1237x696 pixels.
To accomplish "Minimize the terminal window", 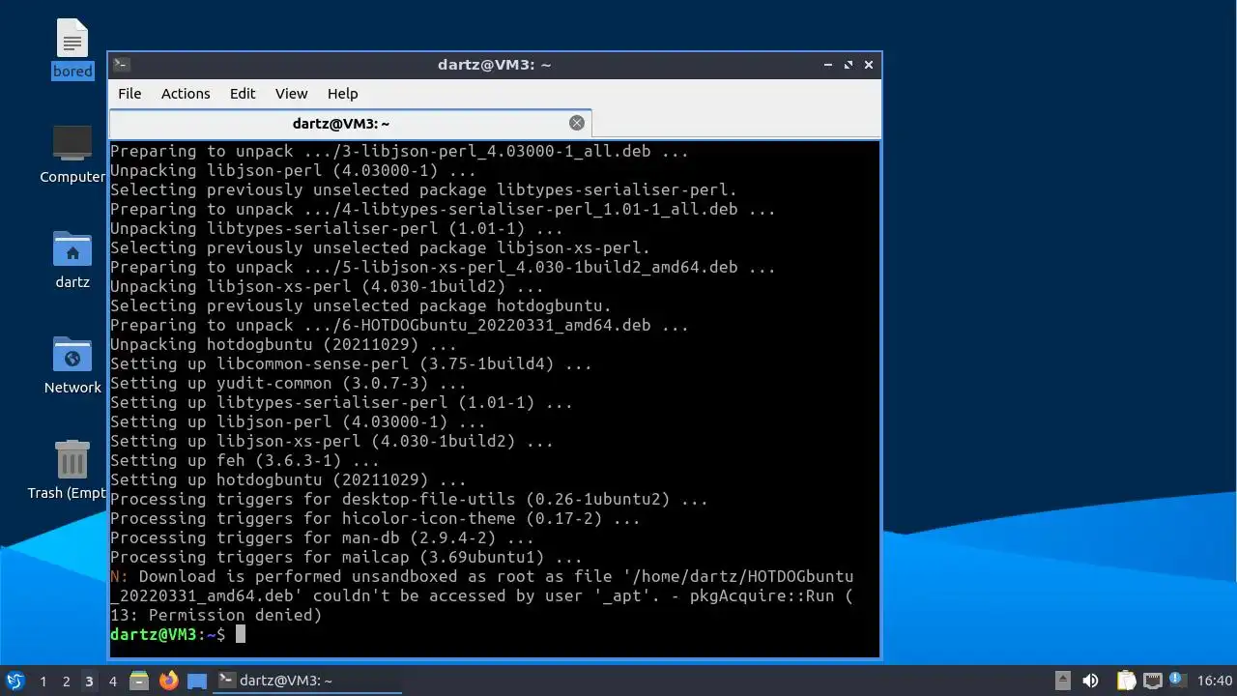I will 828,65.
